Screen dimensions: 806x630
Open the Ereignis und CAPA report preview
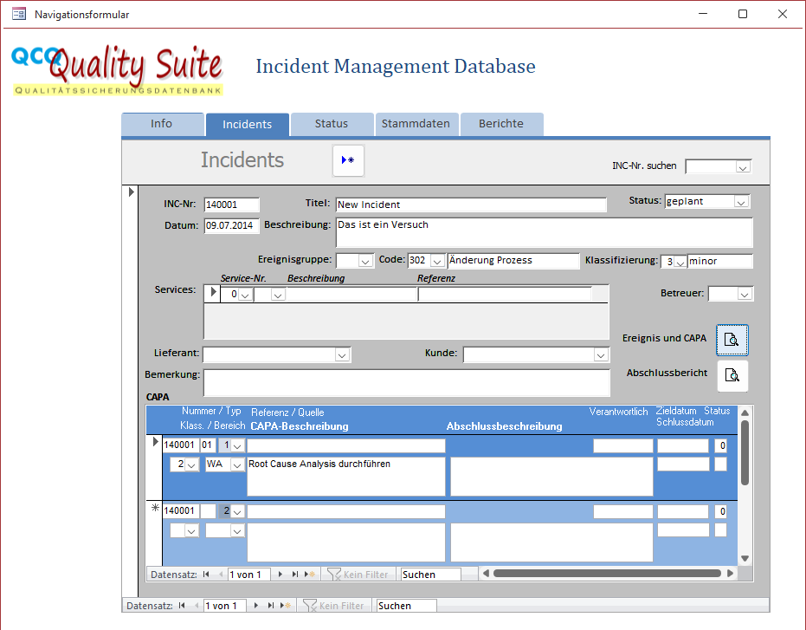[732, 340]
